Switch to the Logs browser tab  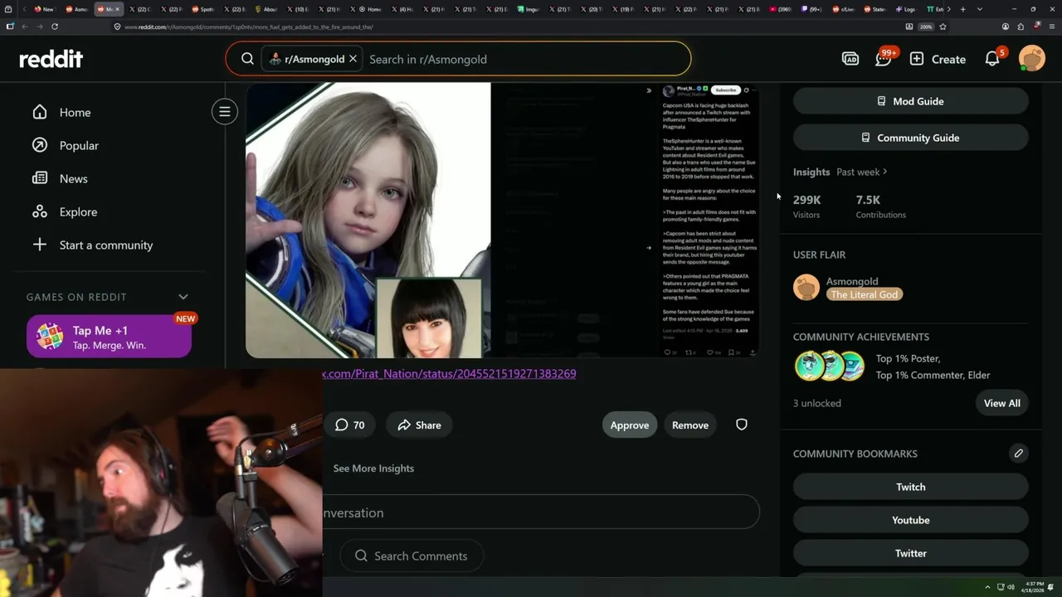point(906,9)
